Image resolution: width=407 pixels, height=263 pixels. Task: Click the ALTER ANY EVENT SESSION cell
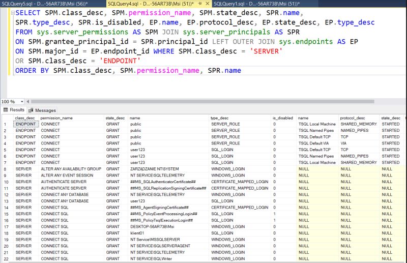tap(71, 176)
